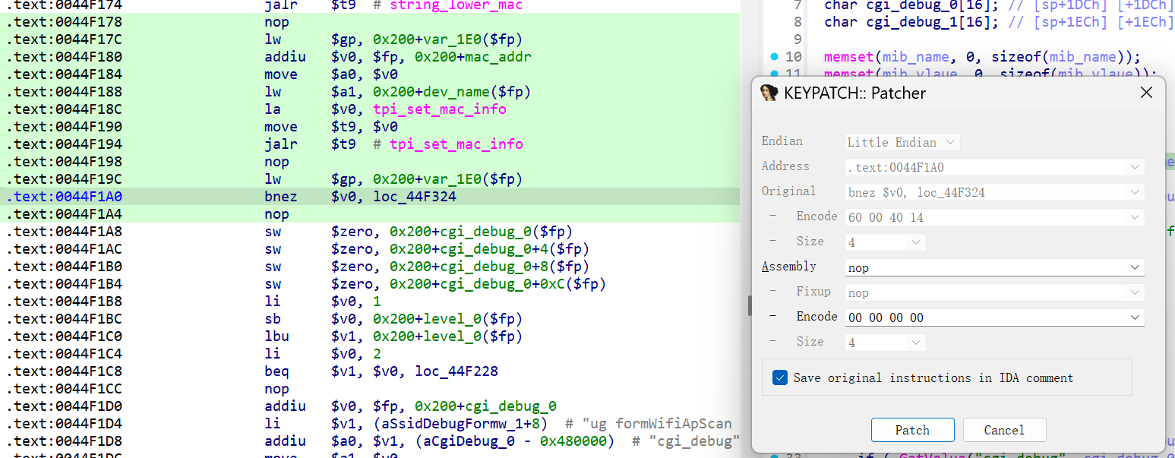The image size is (1175, 458).
Task: Toggle breakpoint dot on pseudocode line 10
Action: [774, 57]
